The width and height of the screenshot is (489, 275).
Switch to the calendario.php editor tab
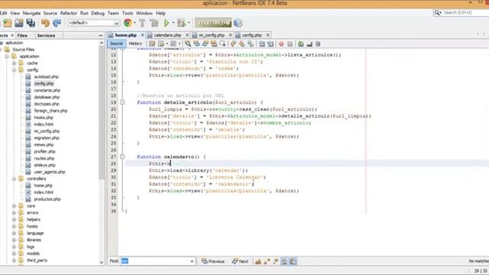point(168,35)
